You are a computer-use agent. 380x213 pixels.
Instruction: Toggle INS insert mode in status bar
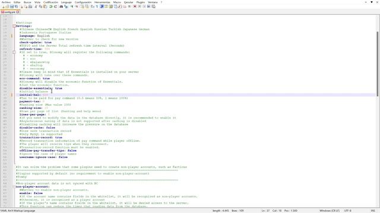[x=373, y=211]
